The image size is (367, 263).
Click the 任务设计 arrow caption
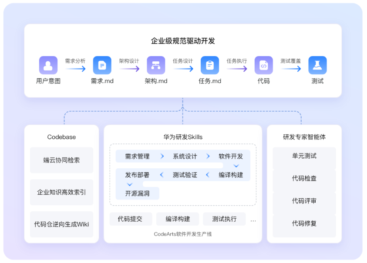(x=183, y=61)
